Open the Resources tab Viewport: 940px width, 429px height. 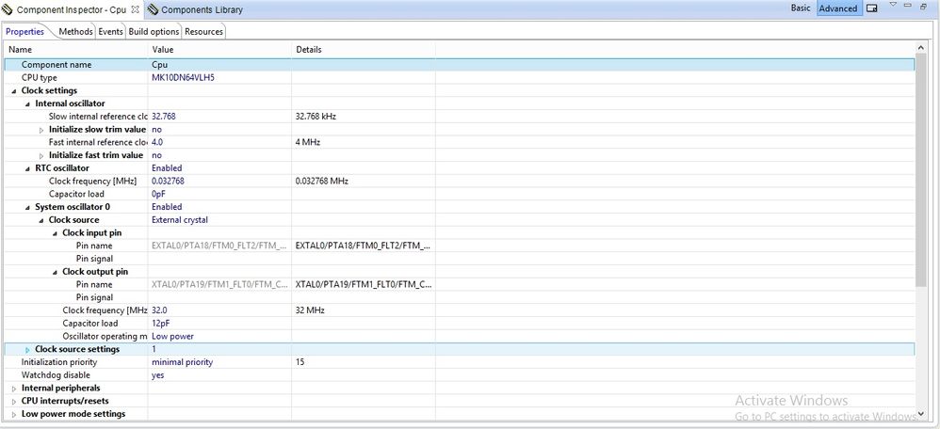point(203,32)
